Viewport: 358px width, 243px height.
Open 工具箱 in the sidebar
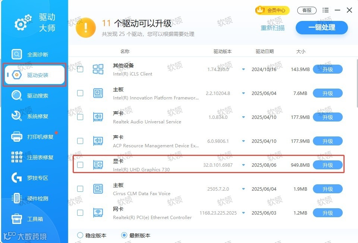pyautogui.click(x=34, y=219)
